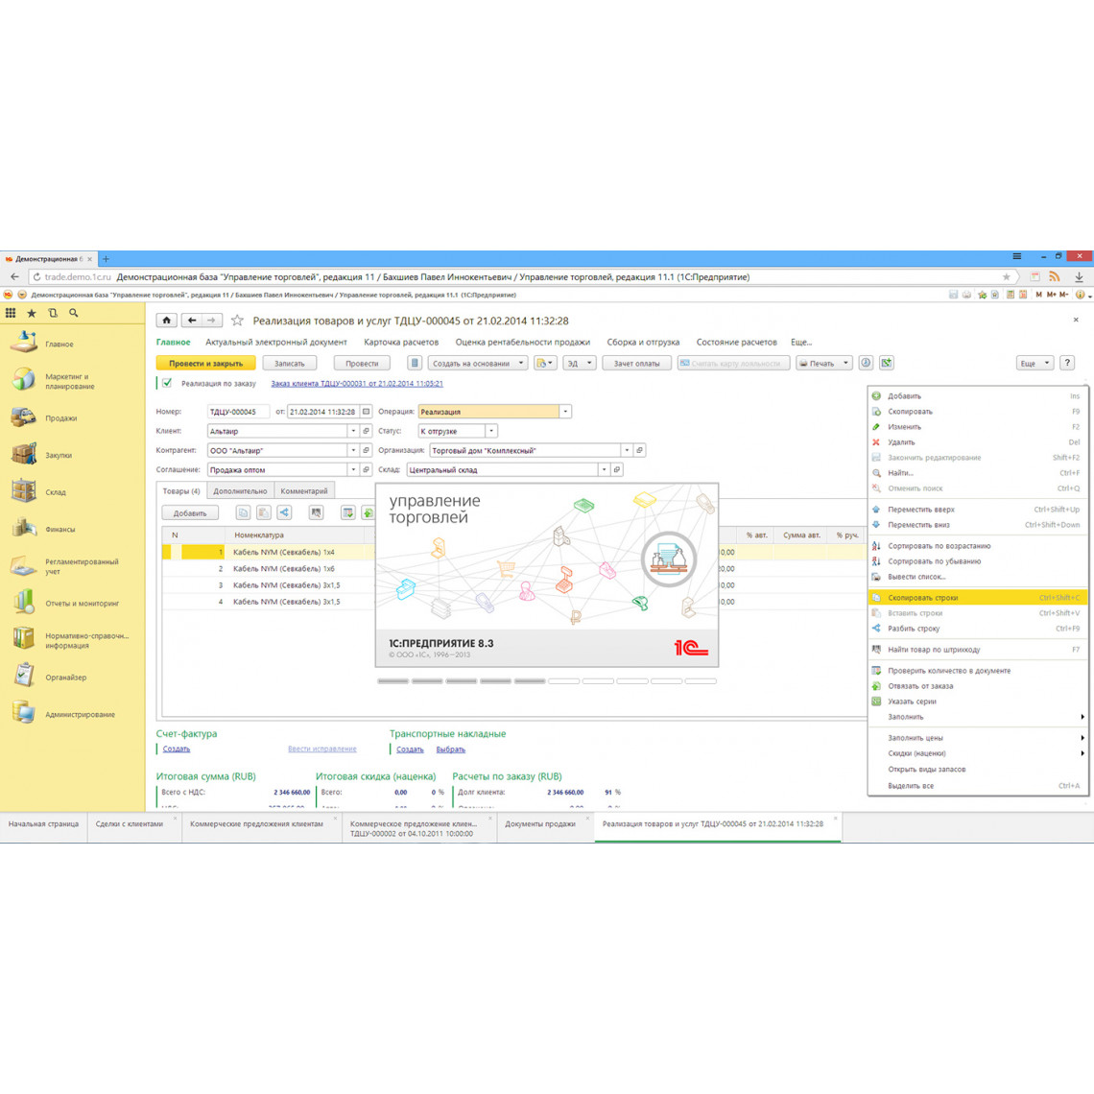This screenshot has width=1094, height=1094.
Task: Open the calendar picker for the document date
Action: 367,412
